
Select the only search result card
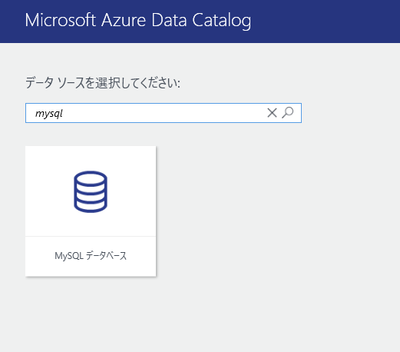pos(91,211)
